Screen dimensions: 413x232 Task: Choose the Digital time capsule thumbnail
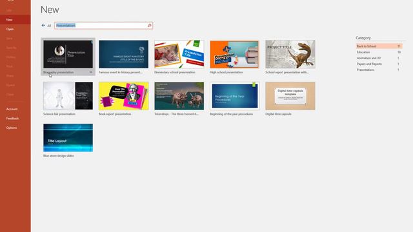(290, 96)
